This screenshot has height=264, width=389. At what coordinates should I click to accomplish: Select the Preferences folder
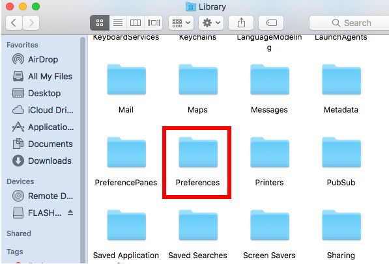pos(197,161)
